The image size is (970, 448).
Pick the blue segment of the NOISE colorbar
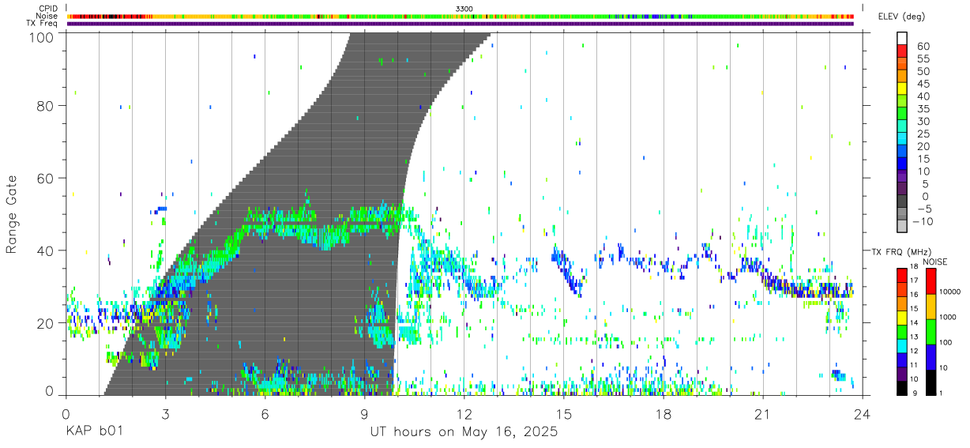[x=931, y=357]
